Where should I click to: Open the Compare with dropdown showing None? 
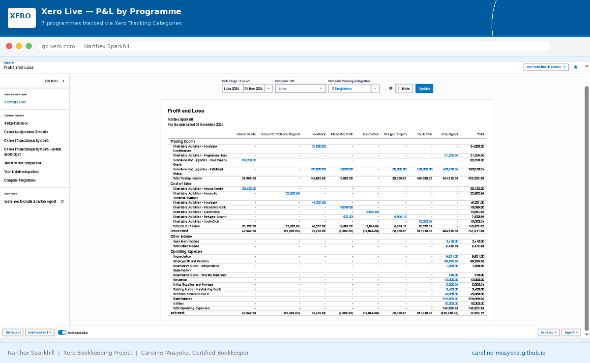(x=300, y=89)
